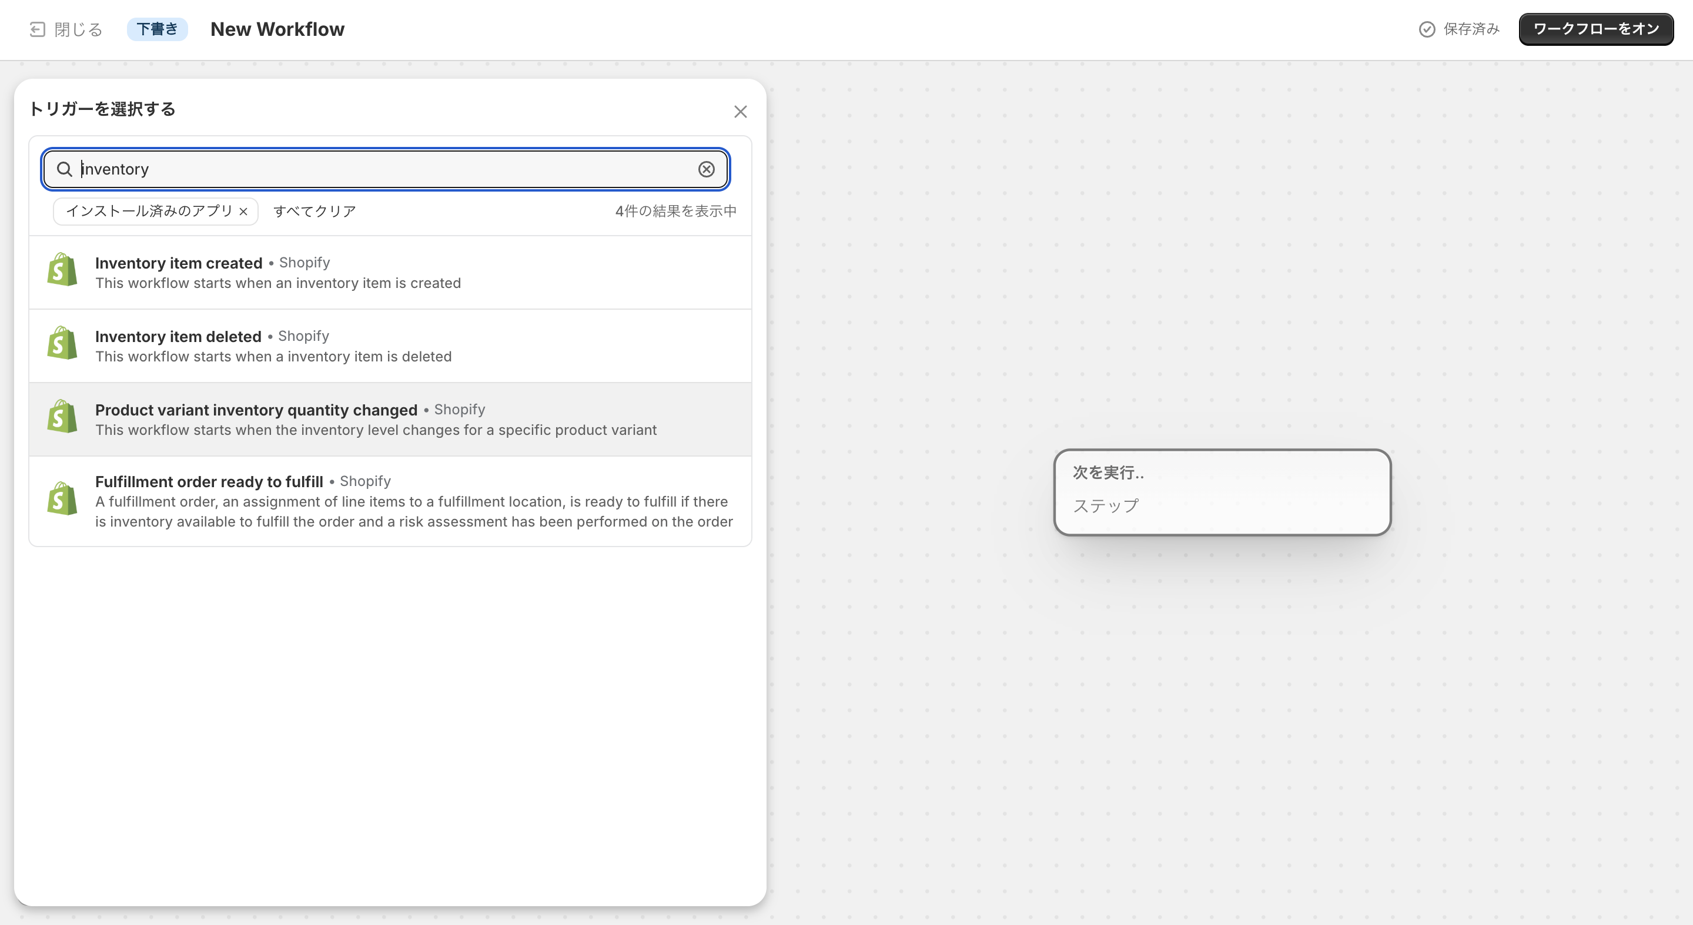Click the Shopify icon beside Inventory item created
This screenshot has height=925, width=1693.
click(x=62, y=269)
